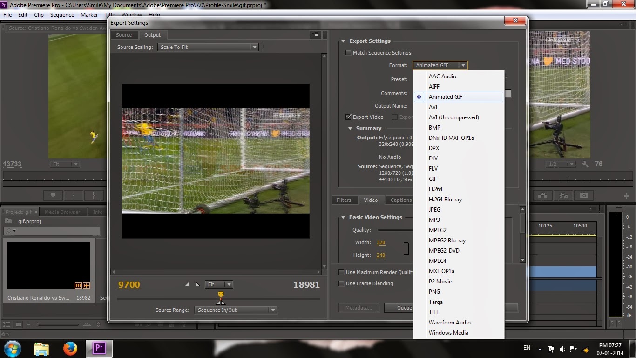The width and height of the screenshot is (636, 358).
Task: Click the folder icon beside gif.prproj
Action: (x=8, y=221)
